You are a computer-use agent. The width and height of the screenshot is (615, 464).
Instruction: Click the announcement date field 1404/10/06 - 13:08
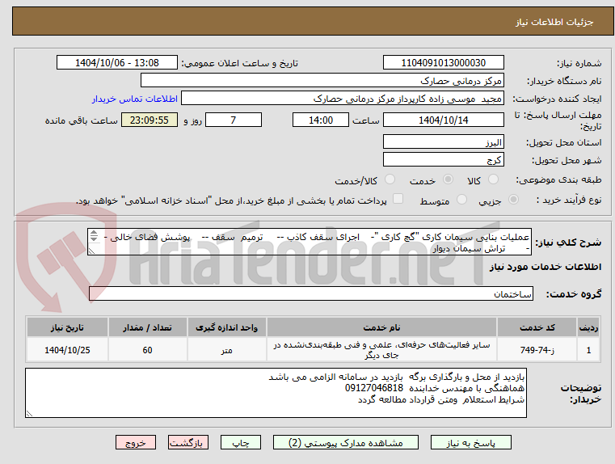(117, 62)
